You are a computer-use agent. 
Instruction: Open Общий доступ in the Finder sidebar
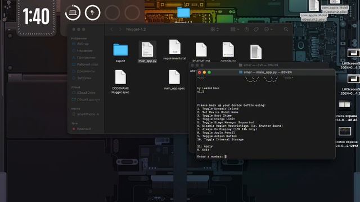(88, 100)
